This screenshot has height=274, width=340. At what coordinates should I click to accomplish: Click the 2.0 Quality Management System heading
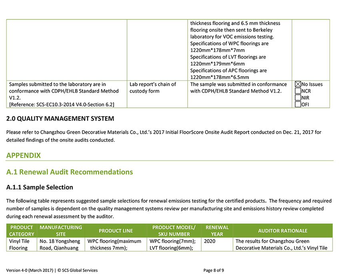click(x=60, y=119)
